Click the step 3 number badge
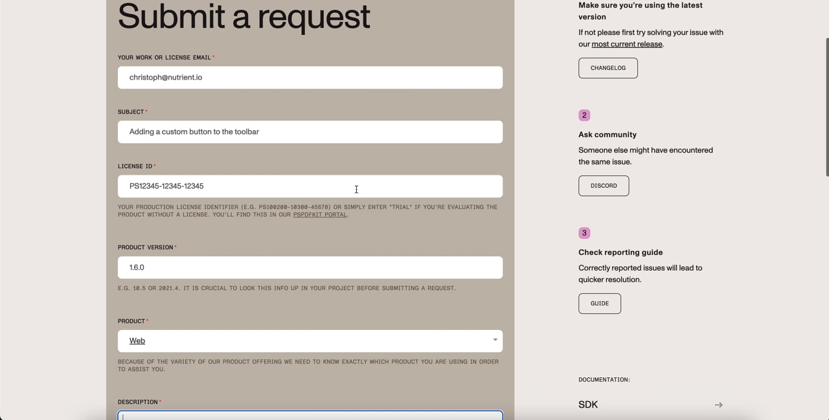Image resolution: width=829 pixels, height=420 pixels. coord(584,233)
